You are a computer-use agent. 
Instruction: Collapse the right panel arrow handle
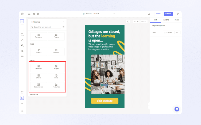[149, 106]
